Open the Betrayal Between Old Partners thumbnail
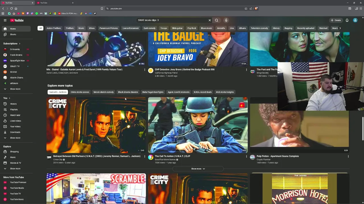This screenshot has width=364, height=204. click(x=96, y=125)
